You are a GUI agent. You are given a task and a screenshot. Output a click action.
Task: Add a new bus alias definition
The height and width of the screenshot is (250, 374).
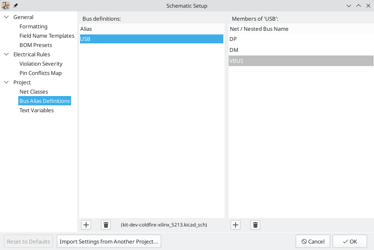tap(86, 225)
